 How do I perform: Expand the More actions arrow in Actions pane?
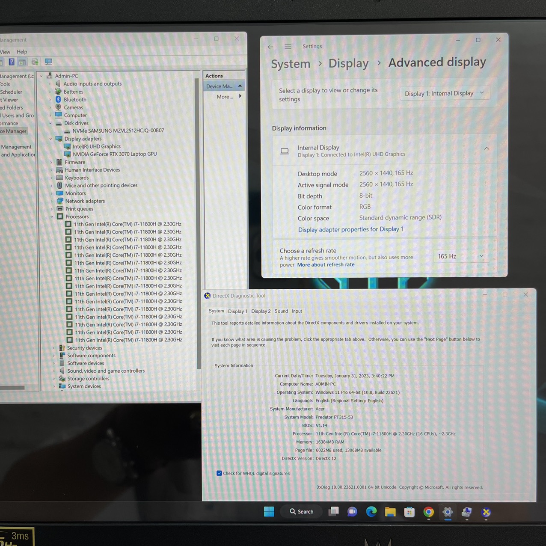coord(240,96)
